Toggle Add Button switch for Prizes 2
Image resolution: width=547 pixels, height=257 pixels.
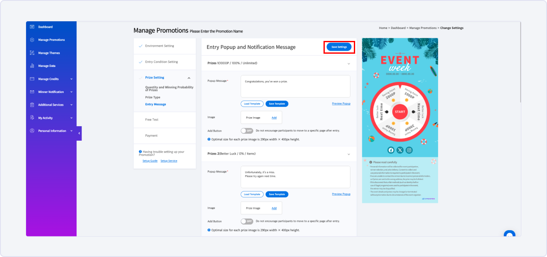point(247,221)
